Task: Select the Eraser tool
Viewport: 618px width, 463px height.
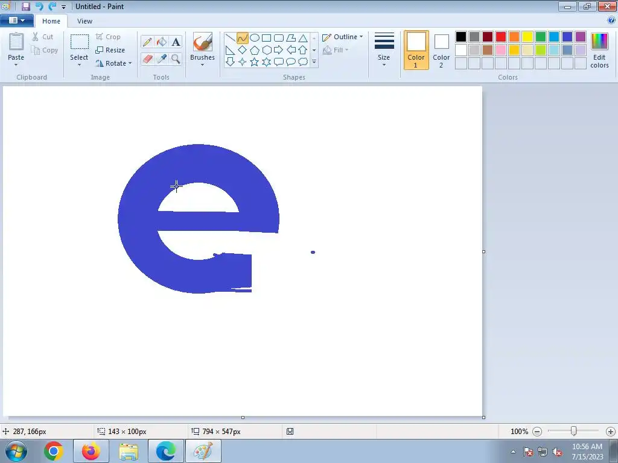Action: pyautogui.click(x=147, y=58)
